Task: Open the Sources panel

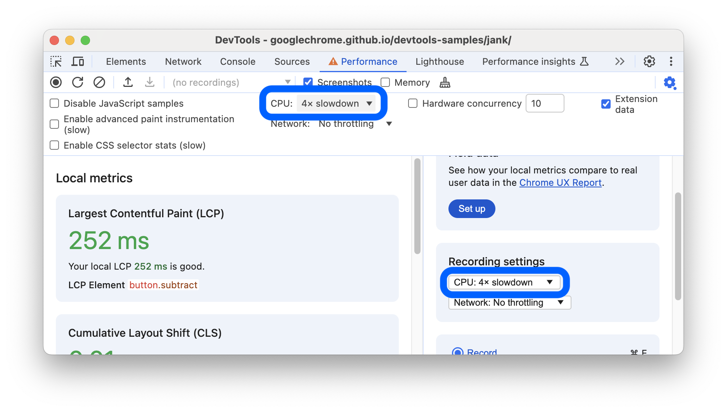Action: [x=292, y=61]
